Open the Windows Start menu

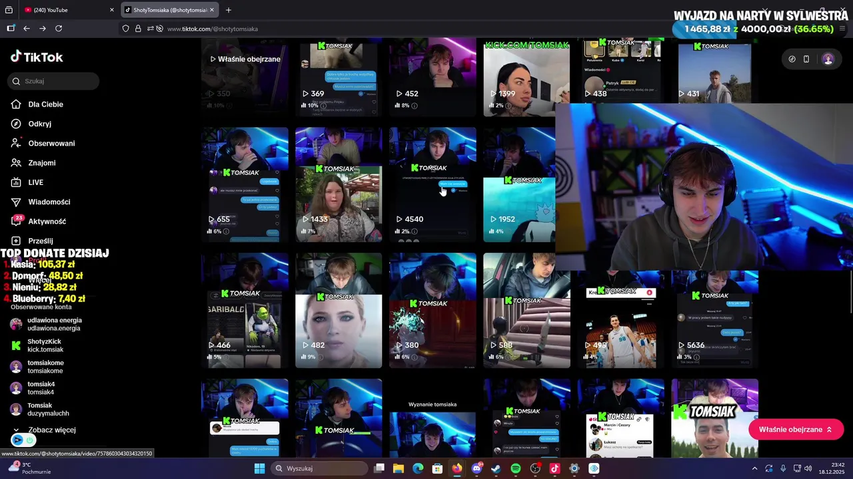point(260,468)
